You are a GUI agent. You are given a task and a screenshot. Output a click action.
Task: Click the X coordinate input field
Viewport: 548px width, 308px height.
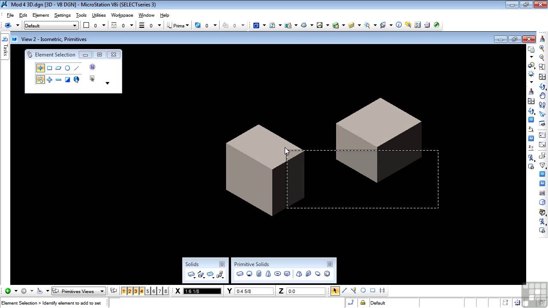202,291
